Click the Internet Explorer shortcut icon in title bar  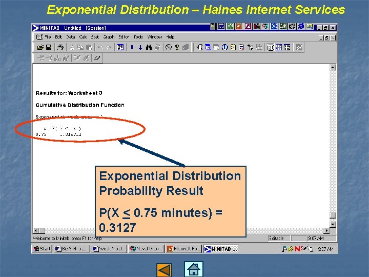click(x=301, y=26)
